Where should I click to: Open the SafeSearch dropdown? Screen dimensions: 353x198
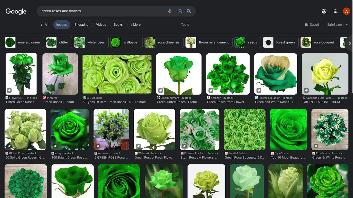coord(337,24)
